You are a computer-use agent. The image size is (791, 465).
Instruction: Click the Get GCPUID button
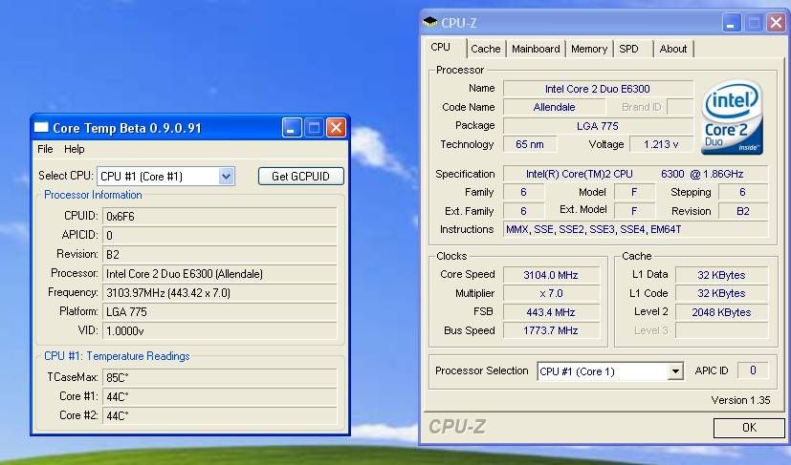[x=300, y=177]
